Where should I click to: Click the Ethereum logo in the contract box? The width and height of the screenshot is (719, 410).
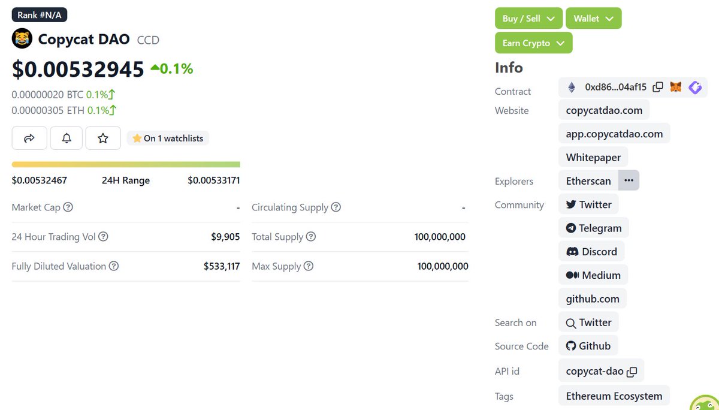(x=572, y=88)
